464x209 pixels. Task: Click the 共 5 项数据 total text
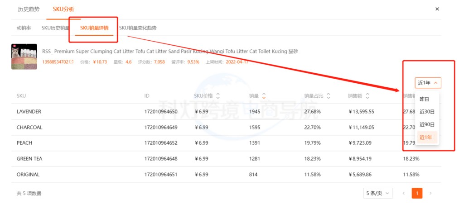tap(29, 194)
